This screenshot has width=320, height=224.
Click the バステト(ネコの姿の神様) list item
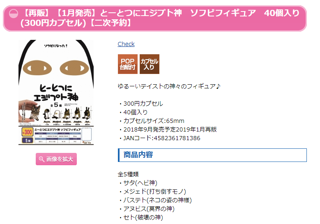(x=155, y=200)
